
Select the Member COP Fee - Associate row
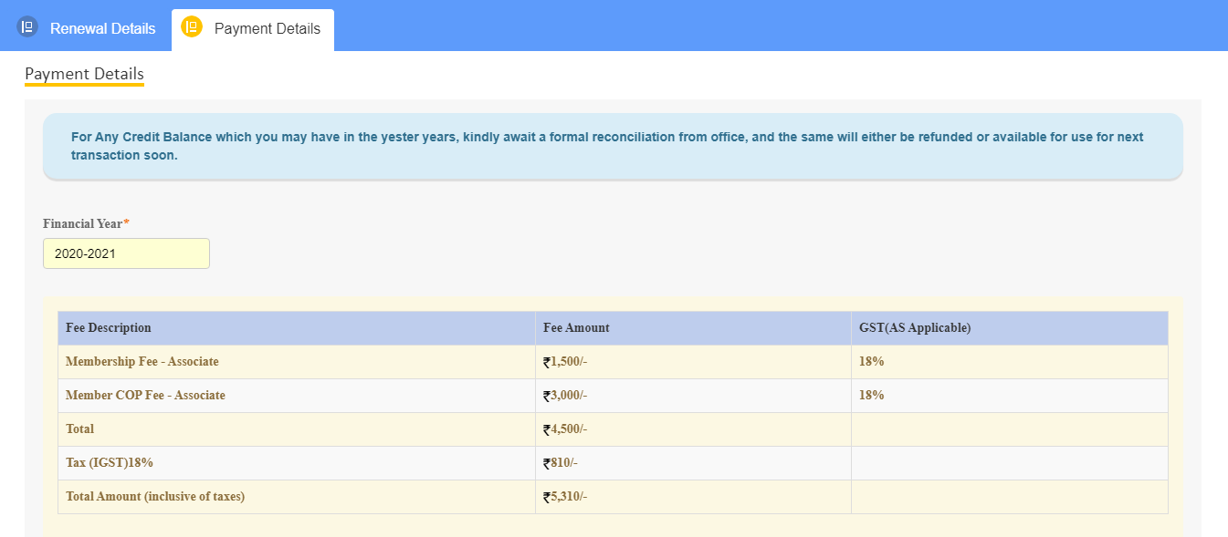coord(145,396)
